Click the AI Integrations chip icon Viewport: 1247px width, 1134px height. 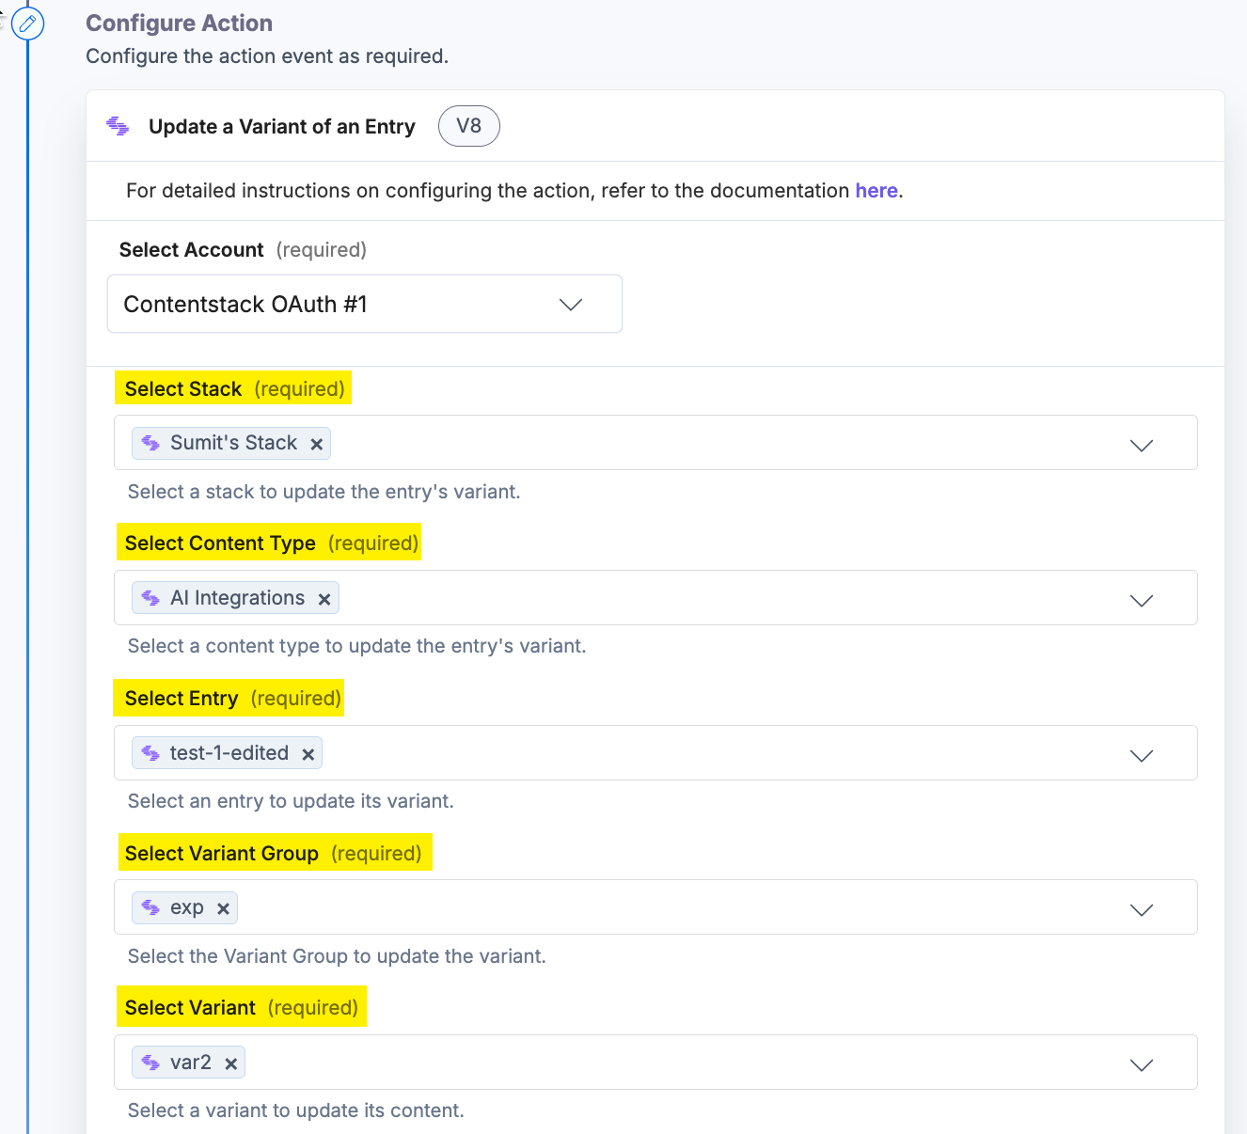(x=150, y=598)
